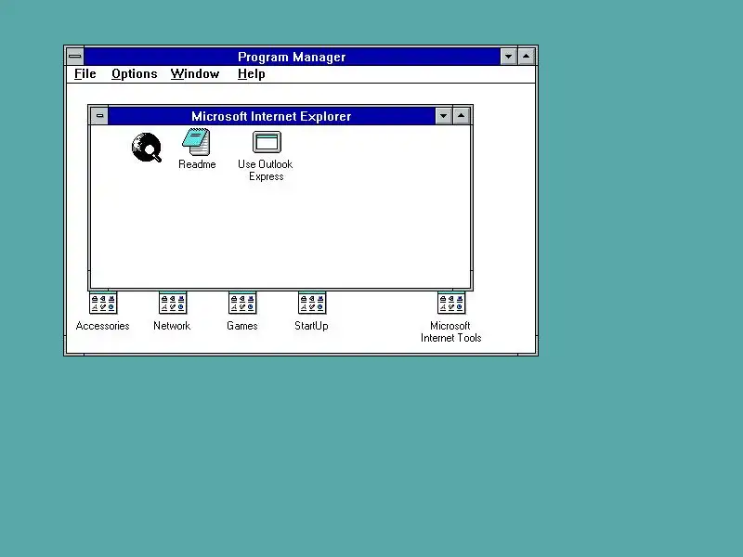Click the "Use Outlook Express" label text
This screenshot has height=557, width=743.
click(266, 170)
